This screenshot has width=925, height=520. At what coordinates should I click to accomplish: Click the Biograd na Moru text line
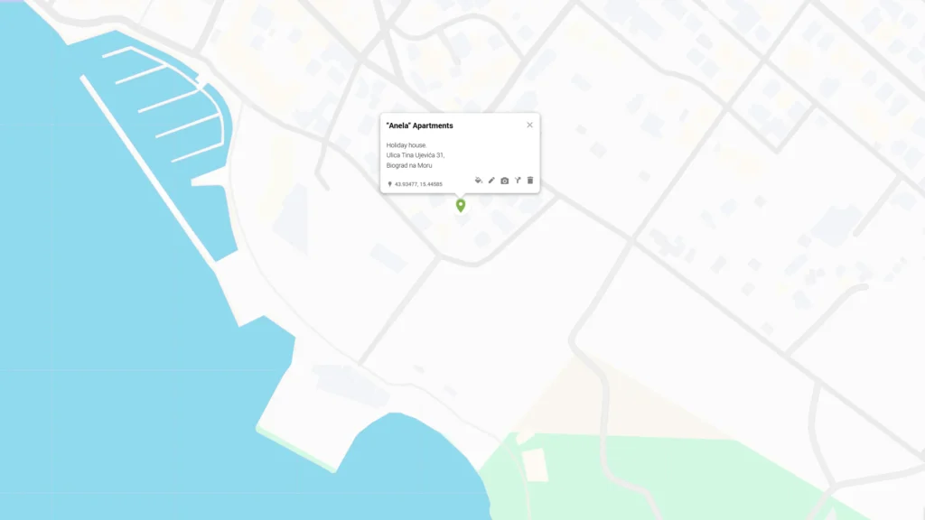[x=409, y=166]
